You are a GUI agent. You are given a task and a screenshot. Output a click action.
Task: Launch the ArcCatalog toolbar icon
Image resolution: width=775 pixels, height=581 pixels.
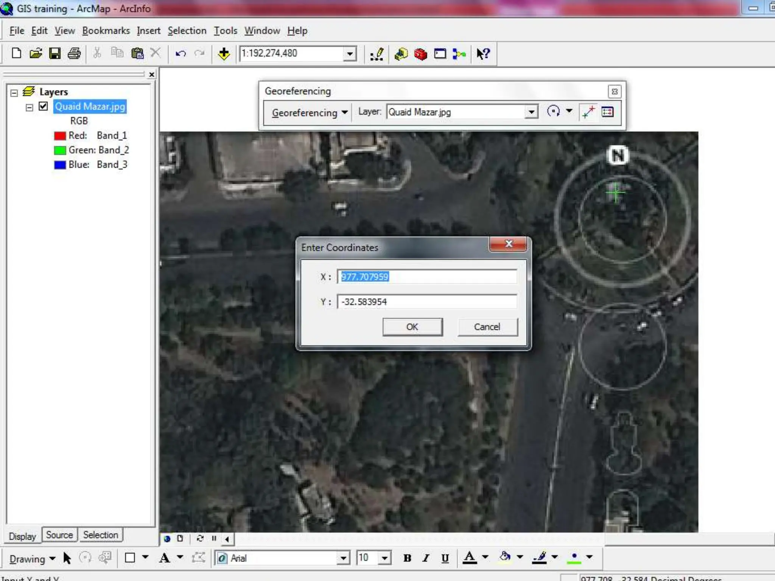coord(401,54)
